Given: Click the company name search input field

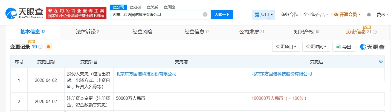Looking at the screenshot, I should pos(156,15).
